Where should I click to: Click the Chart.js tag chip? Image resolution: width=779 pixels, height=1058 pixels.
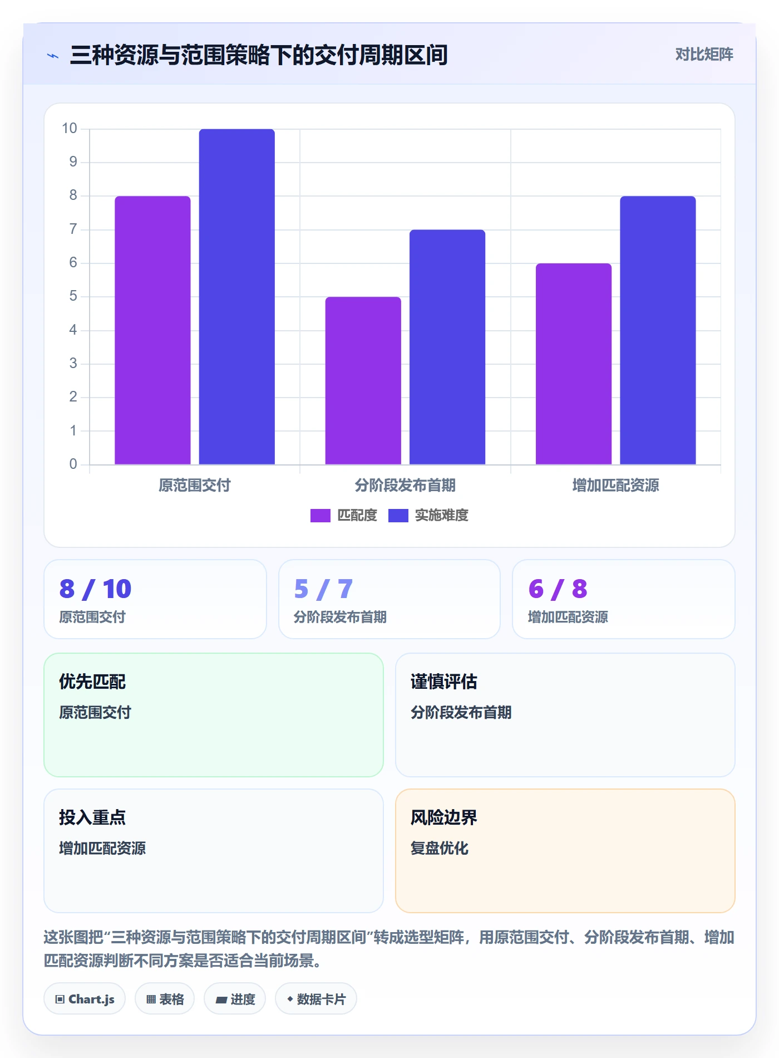pos(85,999)
